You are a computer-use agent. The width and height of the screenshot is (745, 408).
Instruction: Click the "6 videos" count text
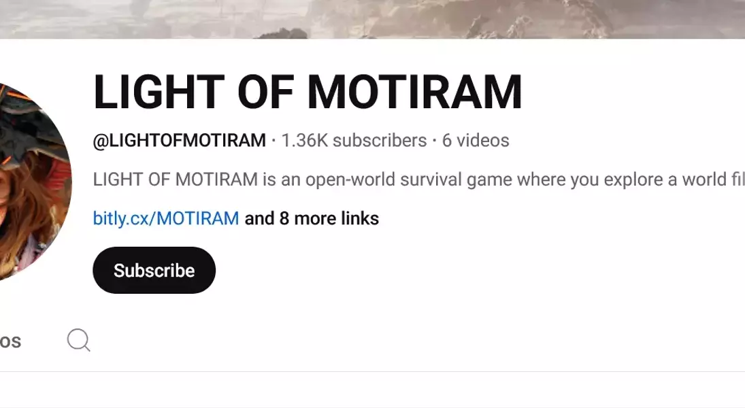476,141
